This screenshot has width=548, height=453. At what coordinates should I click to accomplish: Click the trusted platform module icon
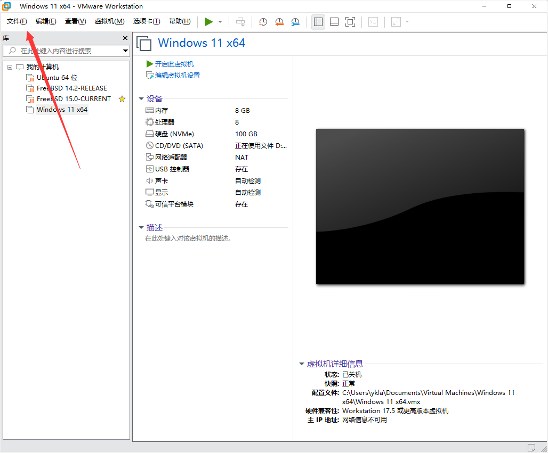click(x=150, y=203)
